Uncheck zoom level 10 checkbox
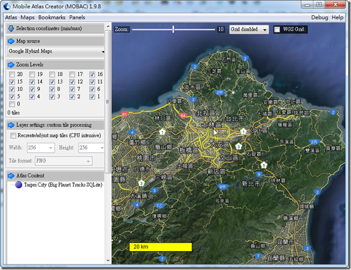This screenshot has width=351, height=270. point(12,89)
